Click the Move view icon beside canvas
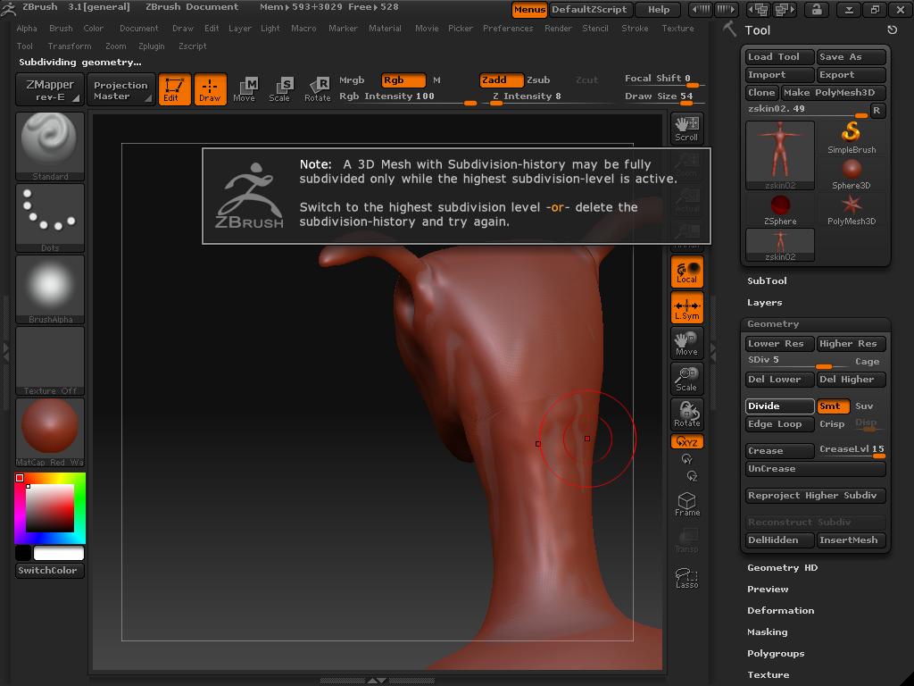The width and height of the screenshot is (914, 686). [686, 343]
